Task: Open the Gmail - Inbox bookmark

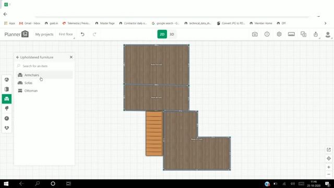Action: [x=30, y=23]
